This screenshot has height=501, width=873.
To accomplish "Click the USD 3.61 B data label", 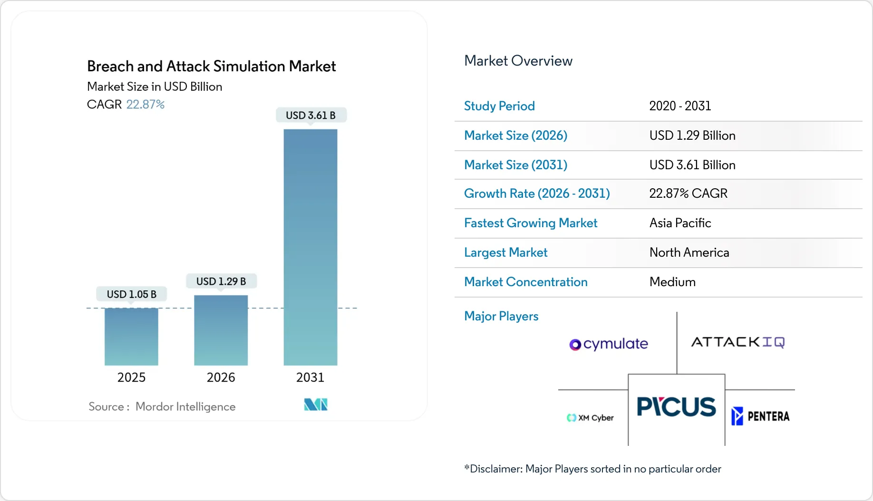I will coord(310,116).
